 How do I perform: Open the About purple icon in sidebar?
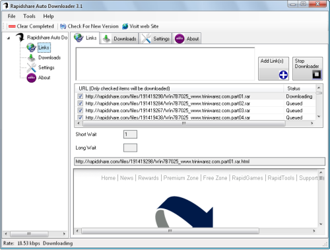pyautogui.click(x=32, y=78)
